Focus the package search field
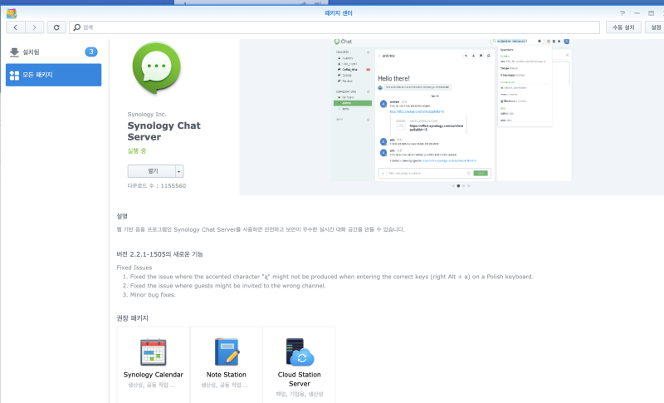Image resolution: width=664 pixels, height=403 pixels. click(334, 27)
